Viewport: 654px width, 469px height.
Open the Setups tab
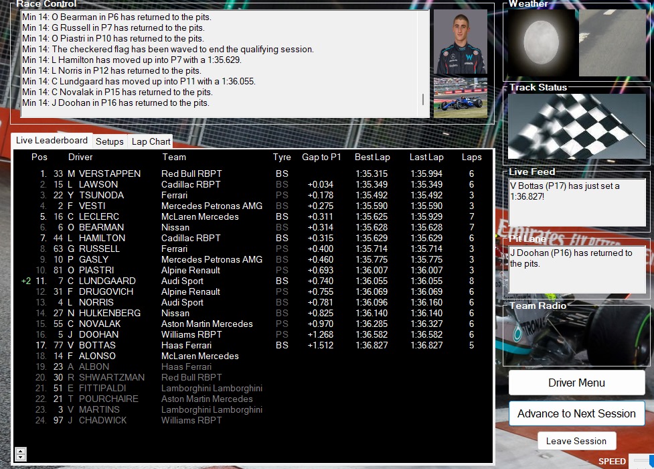[110, 141]
